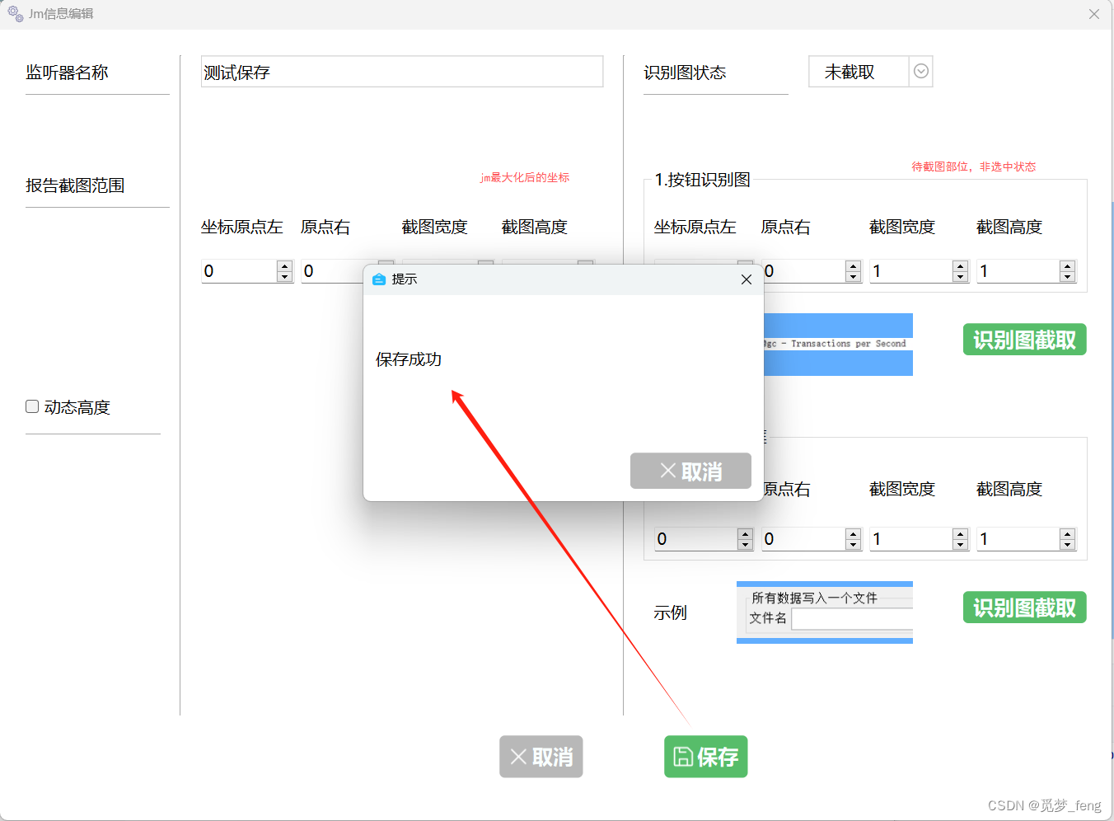
Task: Decrease 坐标原点左 in the second recognition section
Action: click(x=746, y=545)
